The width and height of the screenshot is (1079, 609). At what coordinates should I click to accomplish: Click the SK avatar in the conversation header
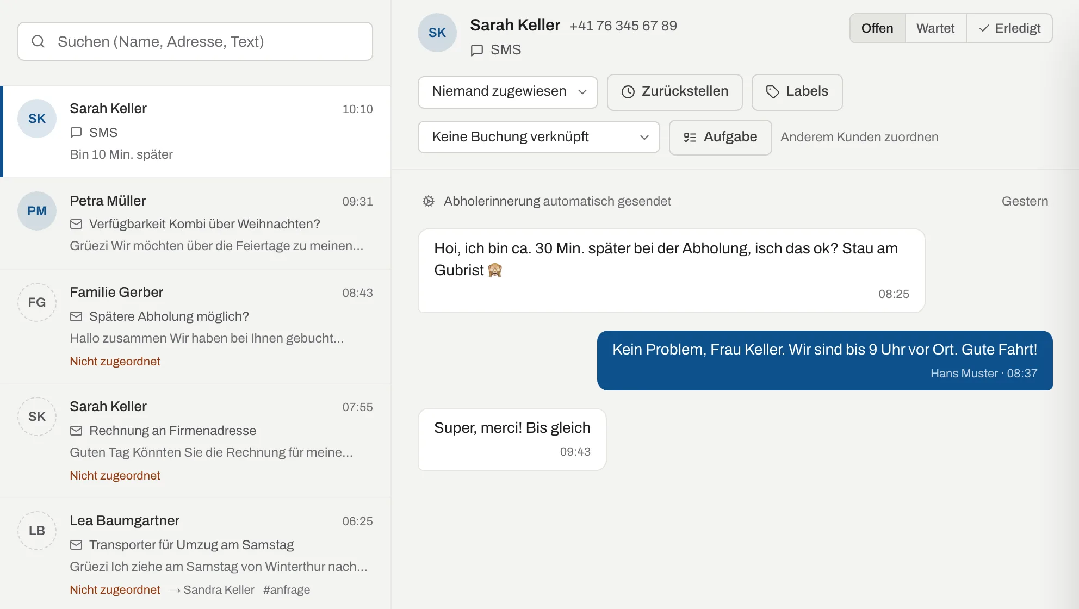[437, 33]
